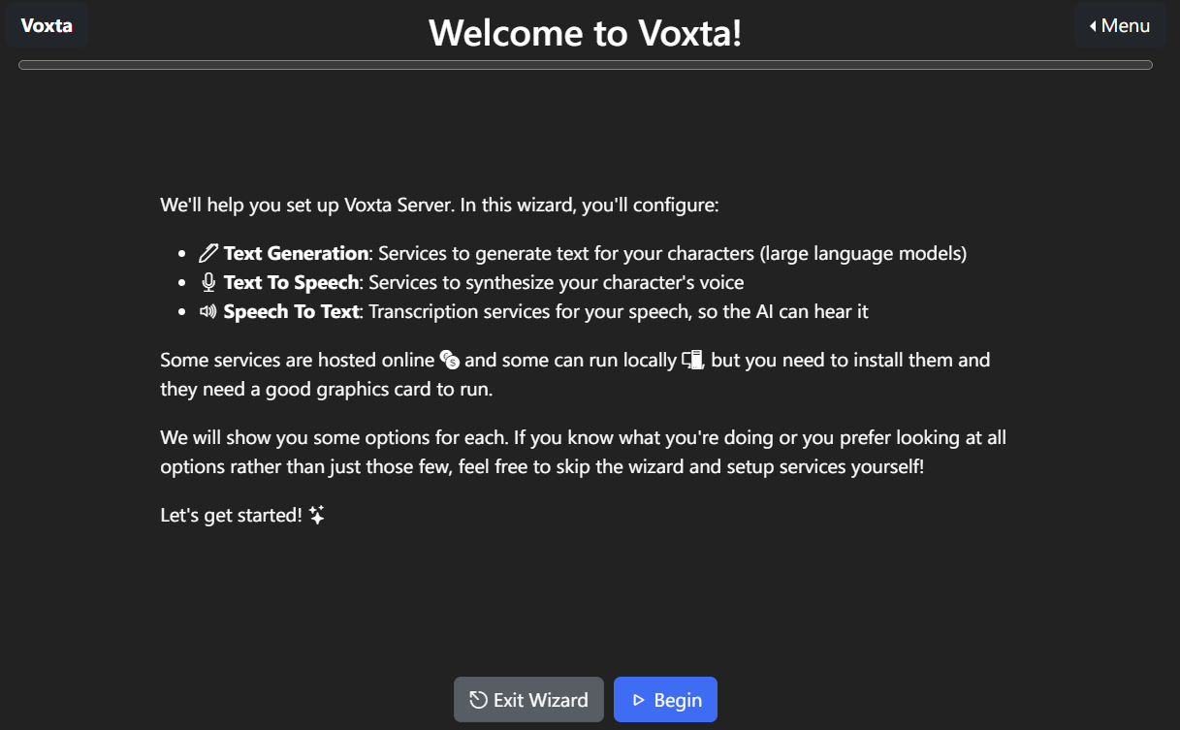Click the circular arrow icon in Exit Wizard
1180x730 pixels.
[x=478, y=700]
